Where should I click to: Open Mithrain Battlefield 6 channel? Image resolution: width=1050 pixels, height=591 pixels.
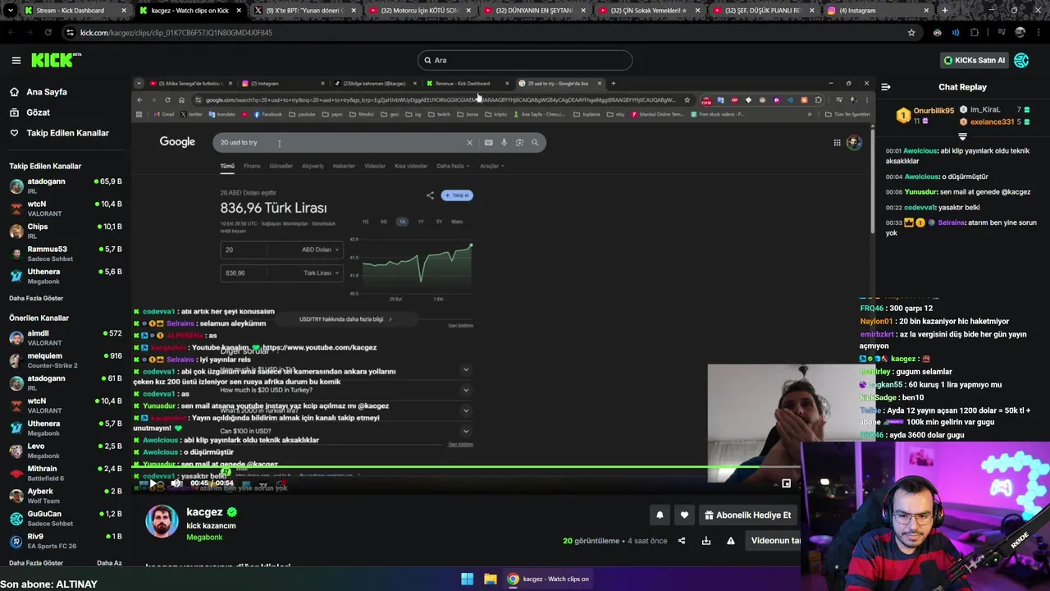(66, 474)
